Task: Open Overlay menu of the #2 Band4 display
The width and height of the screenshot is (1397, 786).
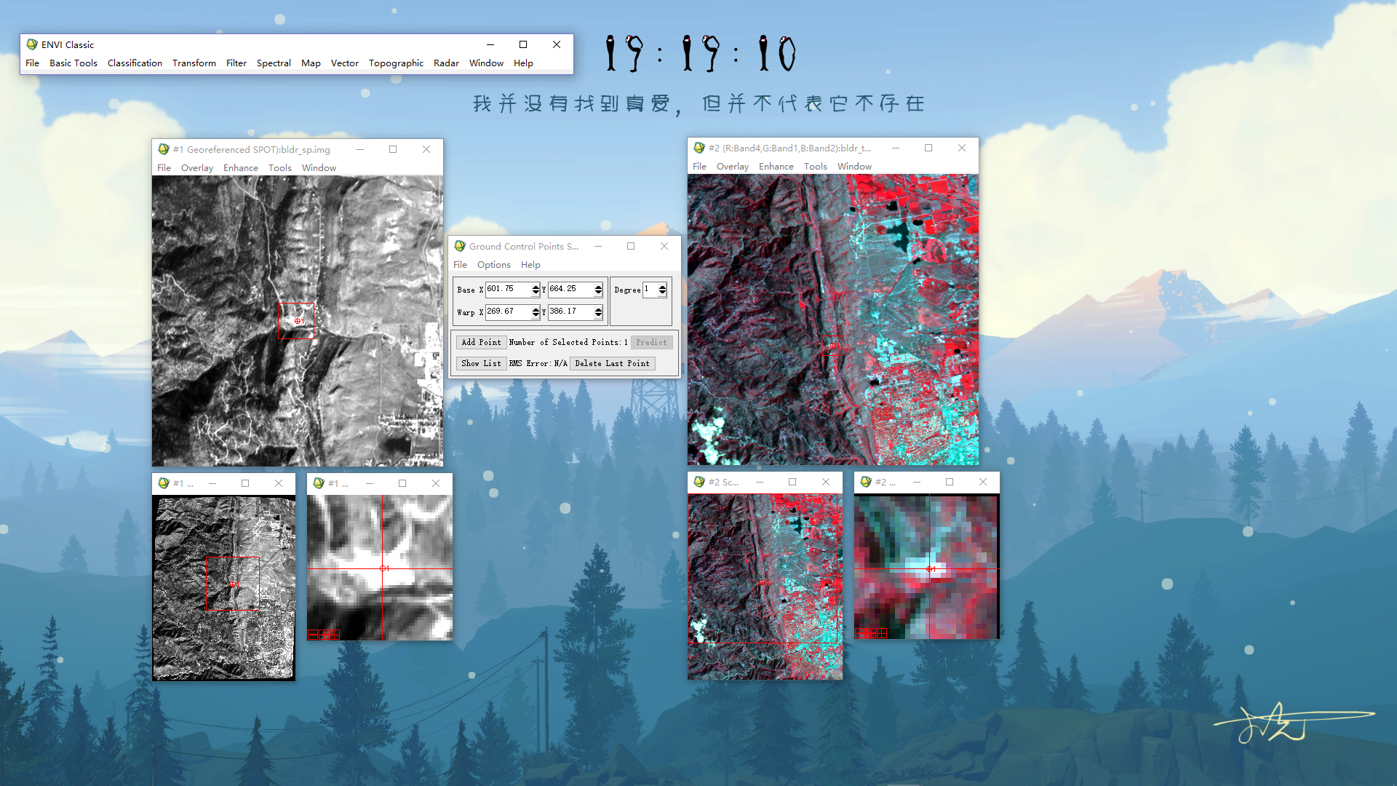Action: coord(733,167)
